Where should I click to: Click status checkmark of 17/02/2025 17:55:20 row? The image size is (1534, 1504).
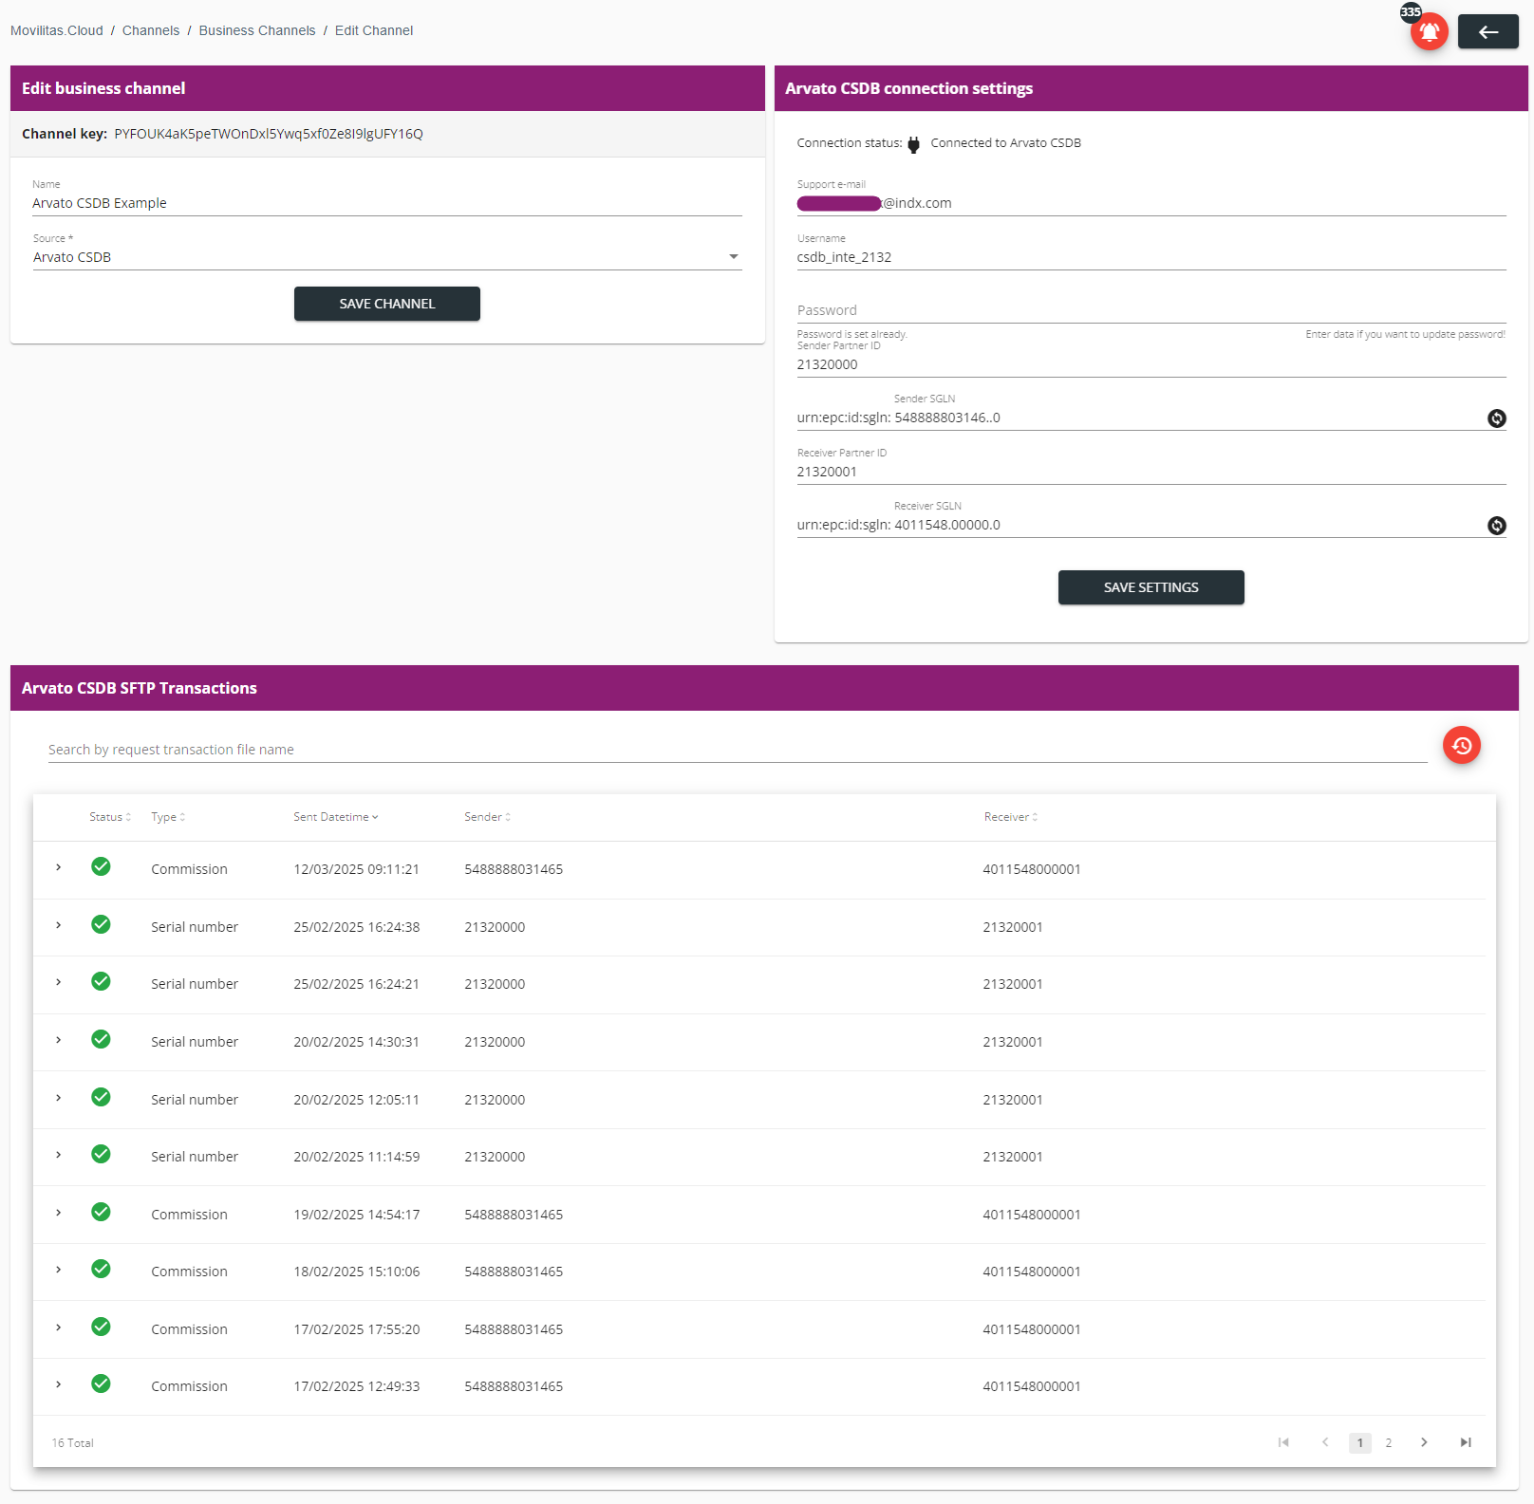101,1327
